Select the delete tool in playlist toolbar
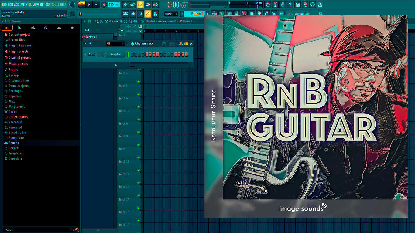 (106, 21)
